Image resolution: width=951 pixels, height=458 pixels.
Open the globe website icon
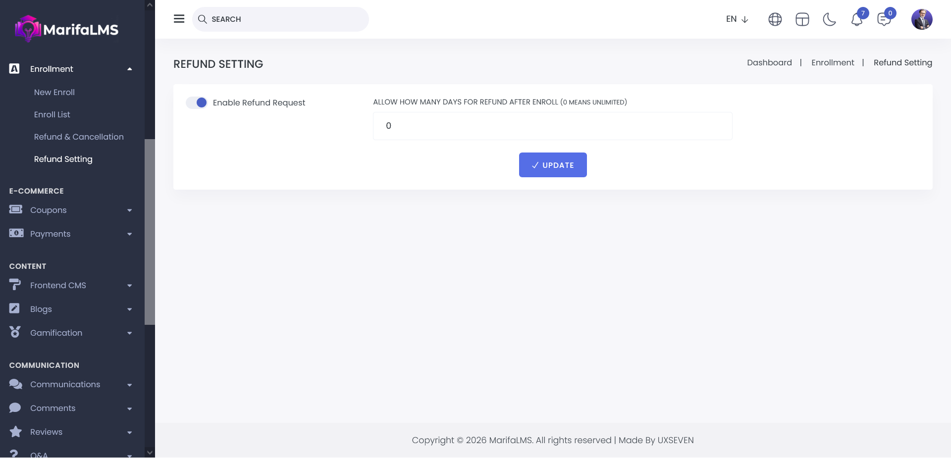click(x=775, y=19)
